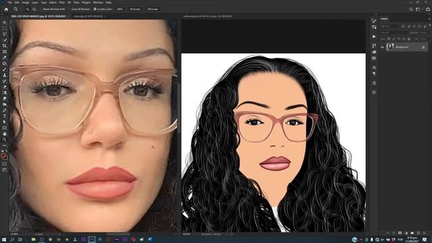Screen dimensions: 432x243
Task: Open the Layers panel options menu
Action: tap(429, 19)
